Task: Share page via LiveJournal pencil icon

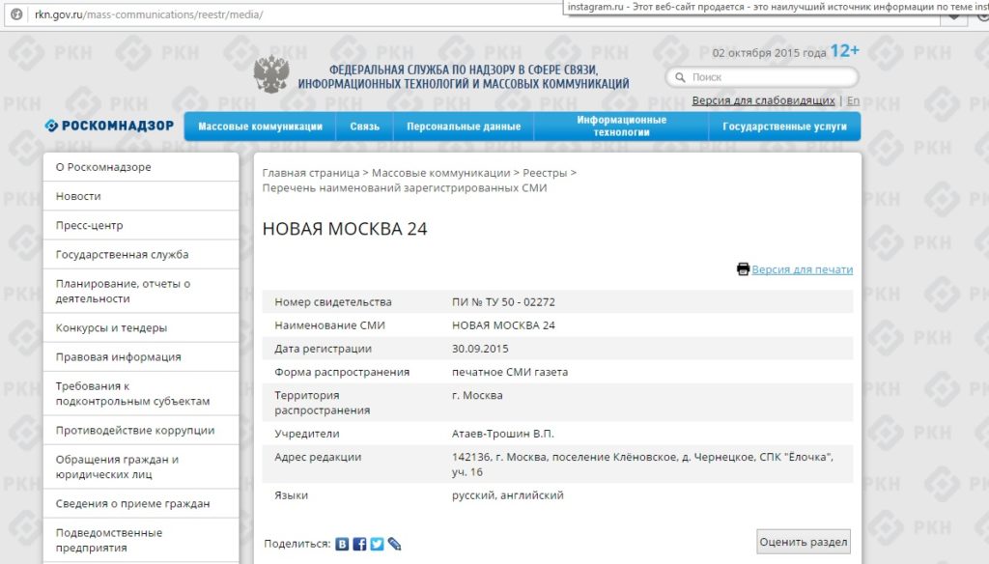Action: [x=394, y=544]
